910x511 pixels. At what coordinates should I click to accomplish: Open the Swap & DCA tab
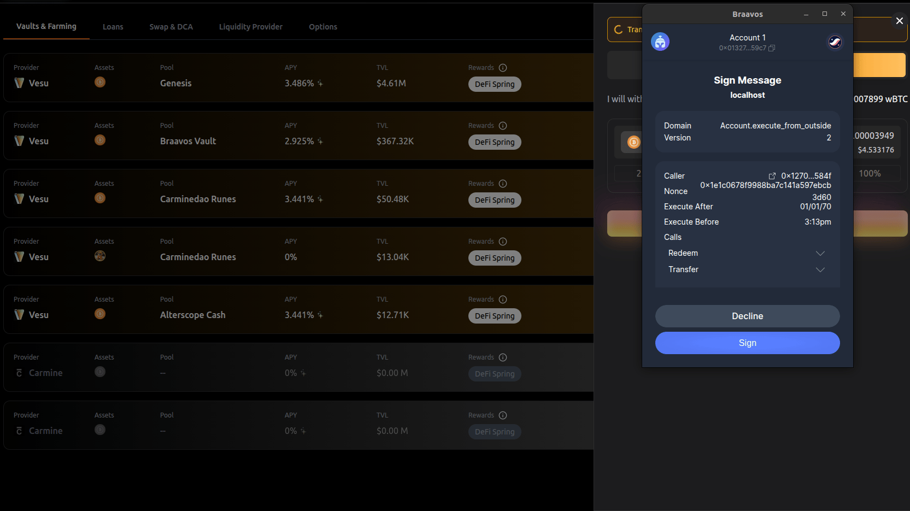tap(171, 27)
